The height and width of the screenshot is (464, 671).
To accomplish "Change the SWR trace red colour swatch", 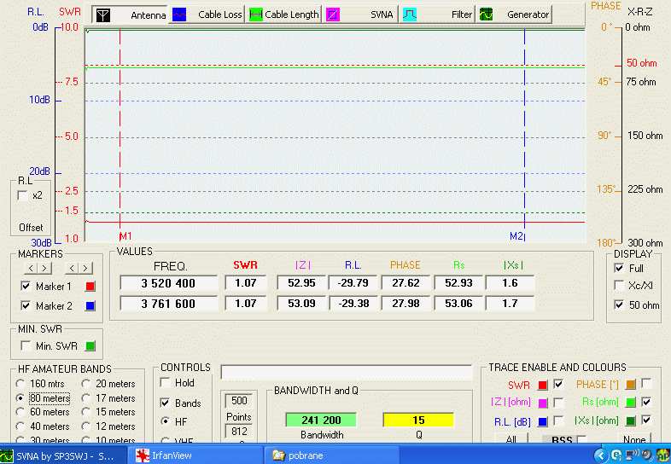I will (543, 385).
